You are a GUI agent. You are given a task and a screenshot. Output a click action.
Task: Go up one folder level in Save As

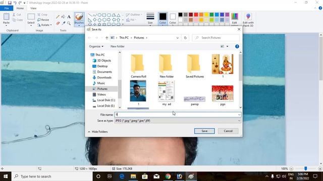106,38
